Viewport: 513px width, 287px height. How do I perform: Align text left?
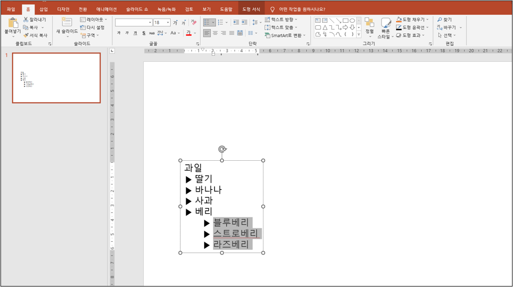207,33
